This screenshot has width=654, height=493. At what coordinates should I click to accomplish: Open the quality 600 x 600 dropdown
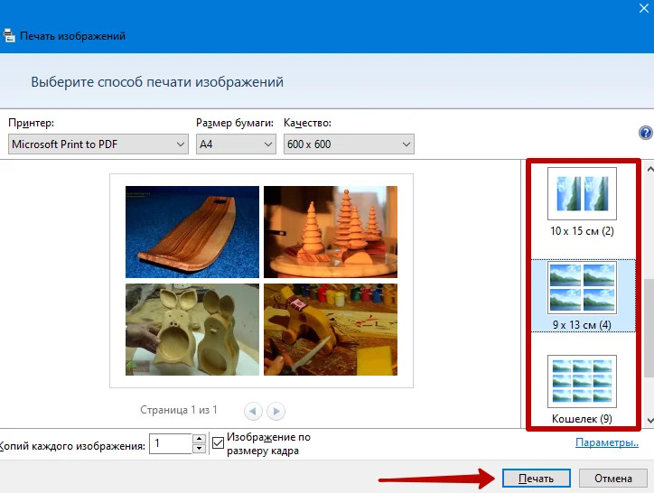pyautogui.click(x=349, y=144)
